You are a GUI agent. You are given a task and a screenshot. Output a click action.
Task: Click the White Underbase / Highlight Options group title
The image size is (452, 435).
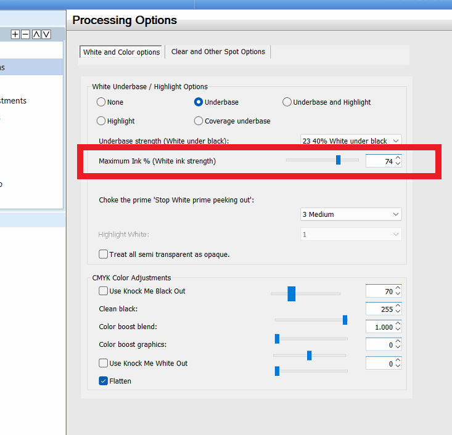point(150,87)
